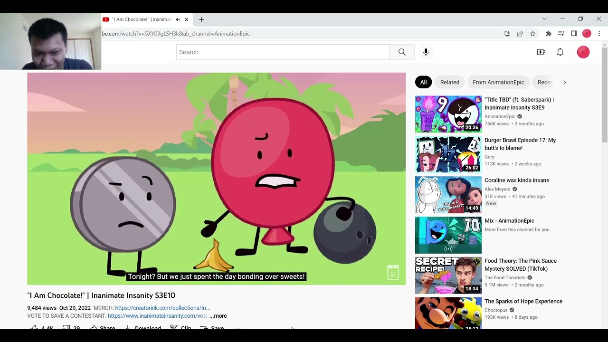Select the All filter chip
Image resolution: width=608 pixels, height=342 pixels.
(x=423, y=82)
